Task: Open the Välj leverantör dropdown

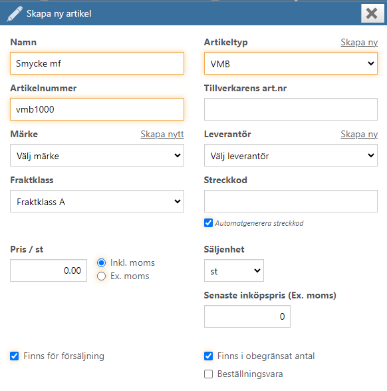Action: click(291, 155)
